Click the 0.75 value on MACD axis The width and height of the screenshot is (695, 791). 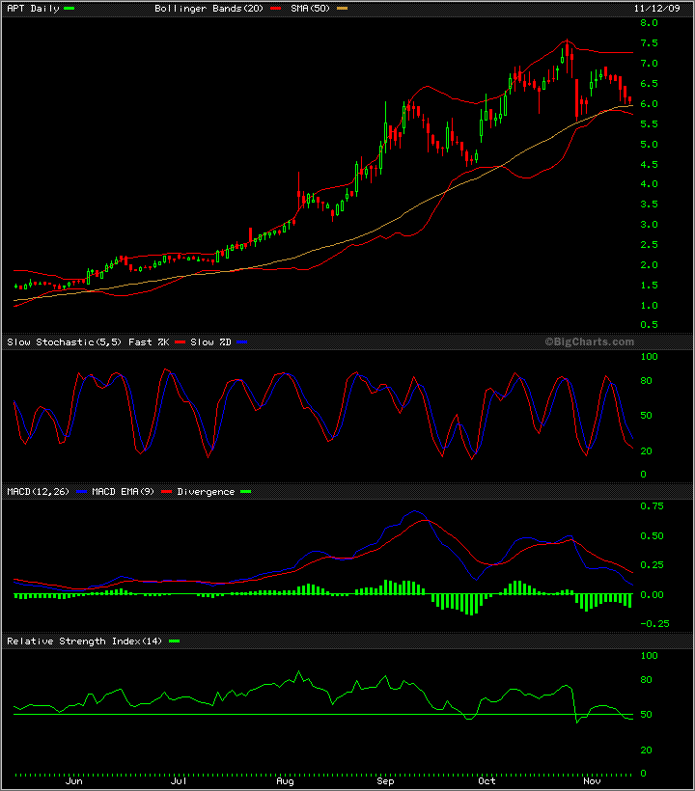(x=653, y=506)
